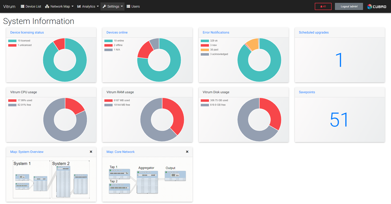
Task: Open the Device List page
Action: 31,6
